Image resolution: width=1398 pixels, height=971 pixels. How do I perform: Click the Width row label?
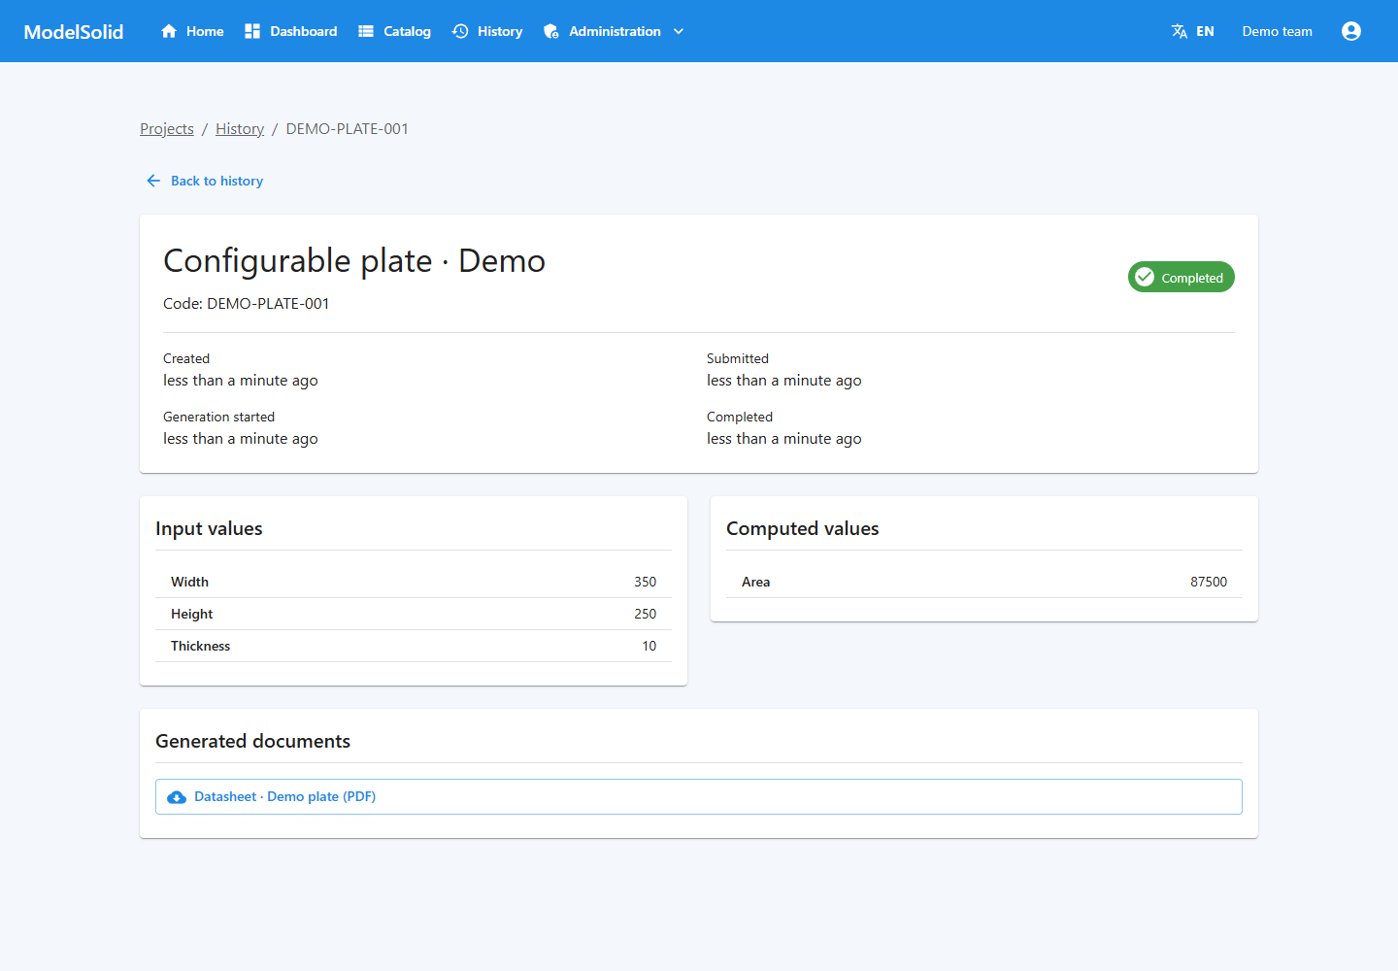tap(190, 582)
